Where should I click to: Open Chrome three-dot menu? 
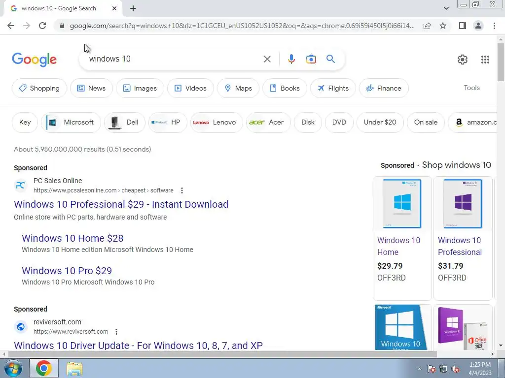click(x=494, y=26)
